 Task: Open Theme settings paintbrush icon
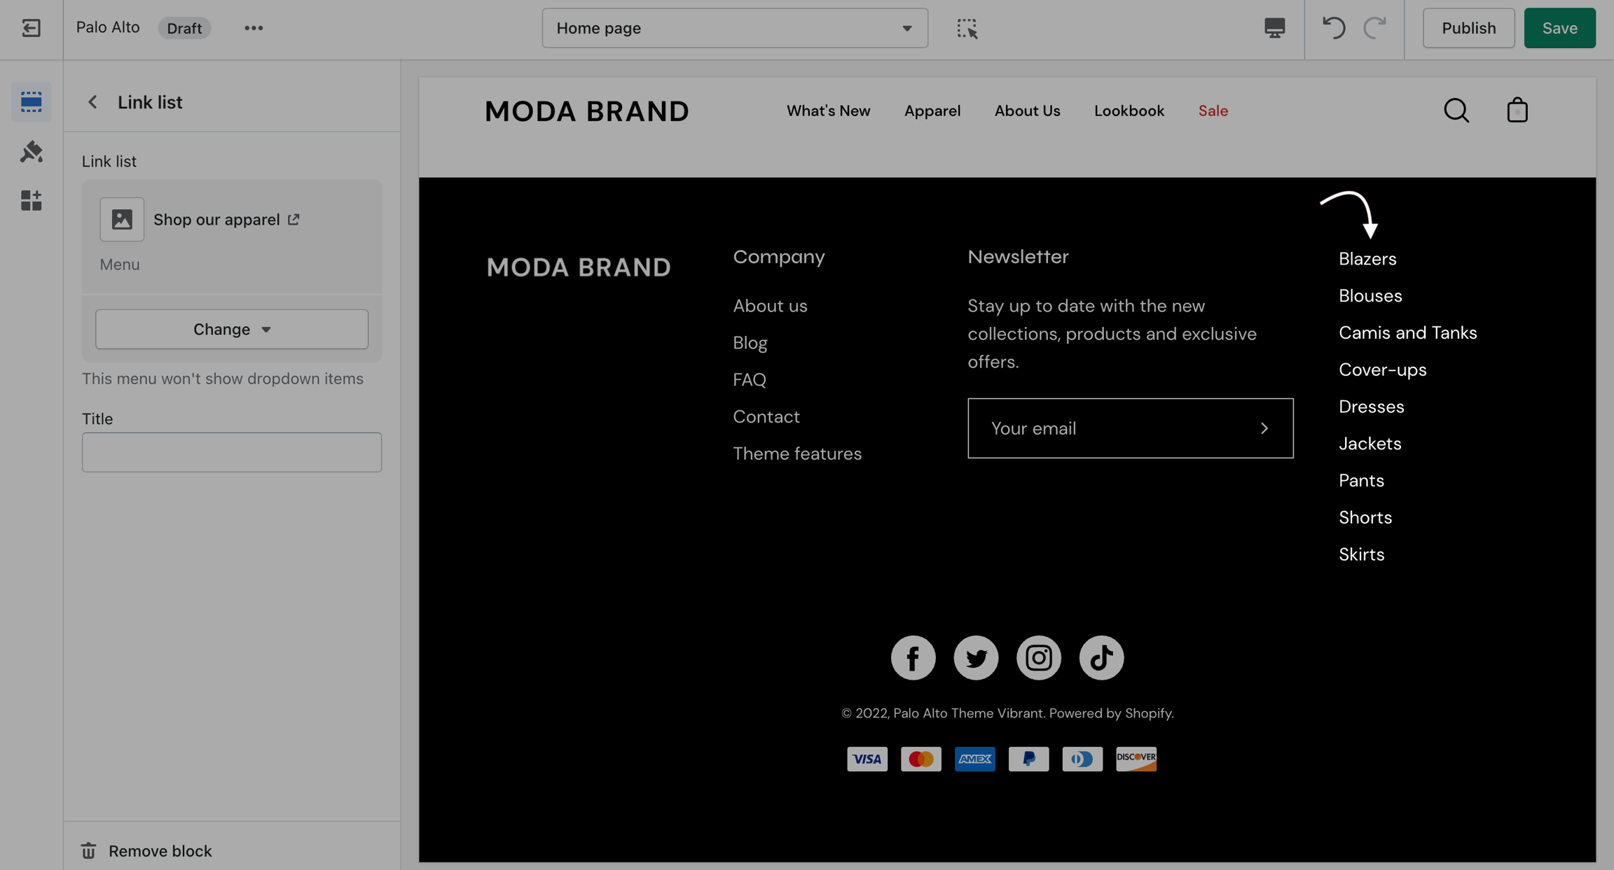pyautogui.click(x=31, y=152)
